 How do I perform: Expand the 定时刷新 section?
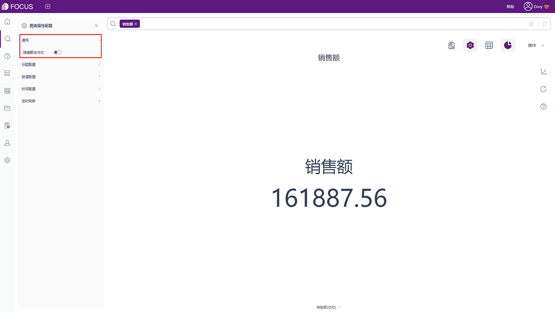click(61, 101)
